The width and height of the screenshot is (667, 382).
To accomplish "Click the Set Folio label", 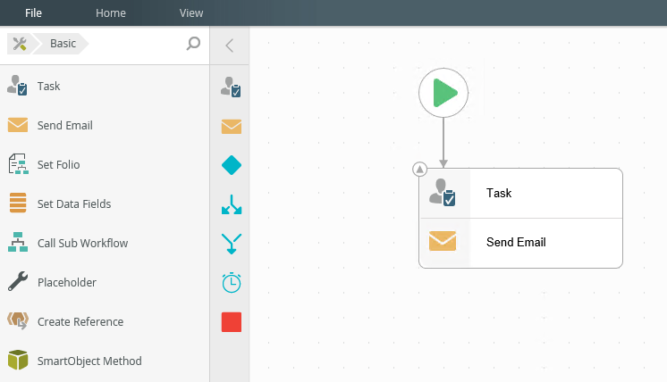I will coord(58,165).
